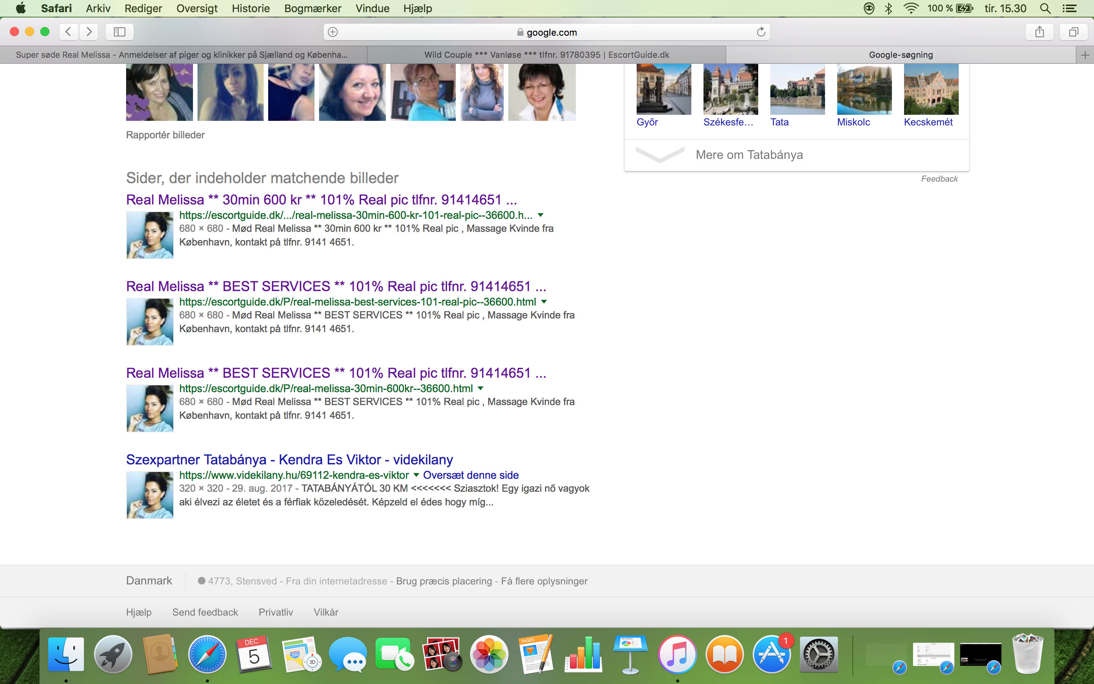Open Notification Center in the menu bar
The image size is (1094, 684).
[1069, 8]
